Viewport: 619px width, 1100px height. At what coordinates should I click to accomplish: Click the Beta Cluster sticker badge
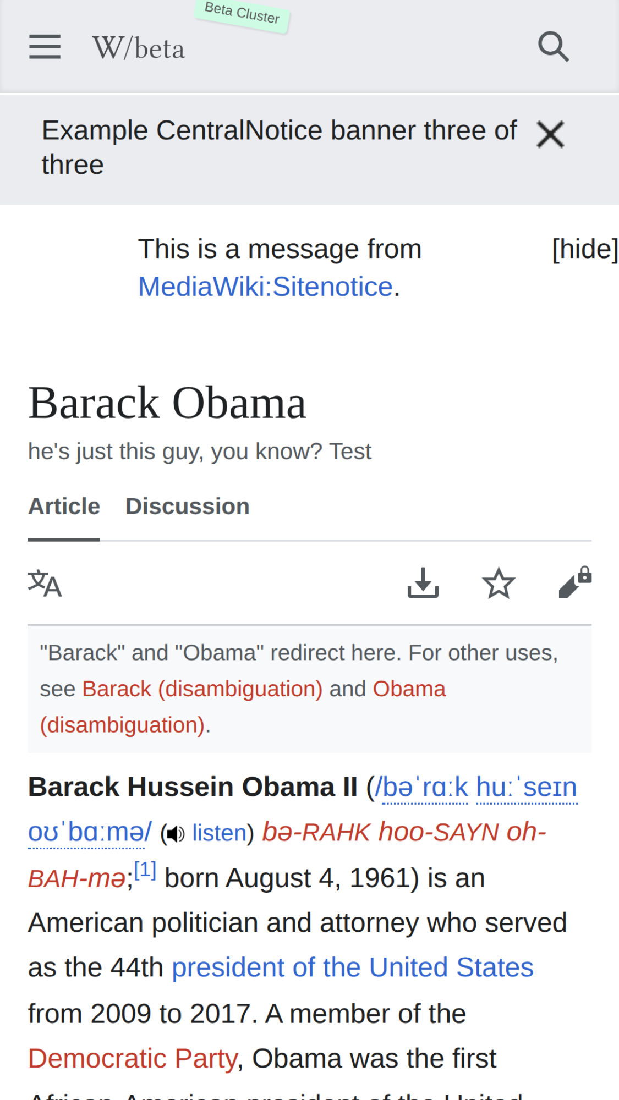point(241,16)
